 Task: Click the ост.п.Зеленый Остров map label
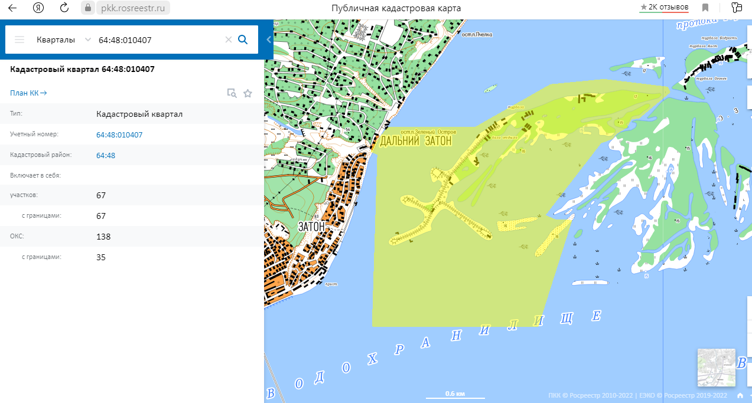point(428,132)
